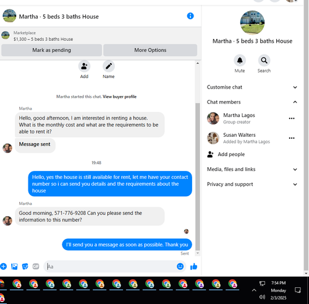Click the chat title Martha 5 beds header
This screenshot has height=304, width=309.
[x=59, y=17]
